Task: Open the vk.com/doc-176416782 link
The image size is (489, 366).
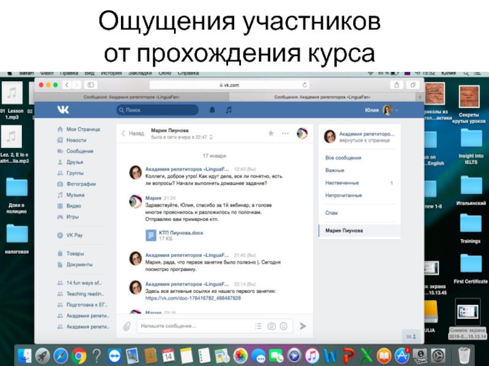Action: pyautogui.click(x=193, y=298)
